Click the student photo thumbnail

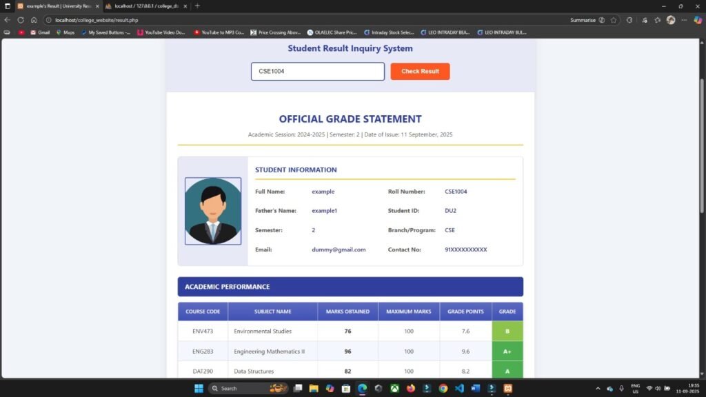[x=212, y=212]
